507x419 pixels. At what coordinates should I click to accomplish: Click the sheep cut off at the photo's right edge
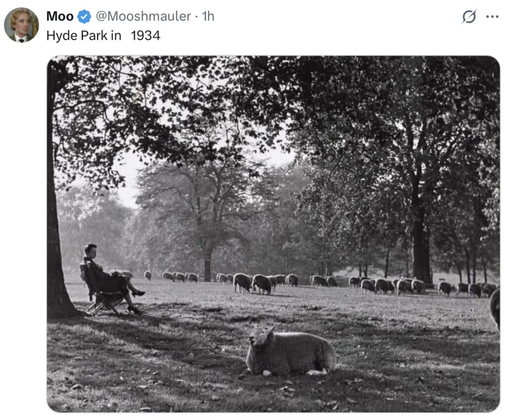tap(495, 308)
